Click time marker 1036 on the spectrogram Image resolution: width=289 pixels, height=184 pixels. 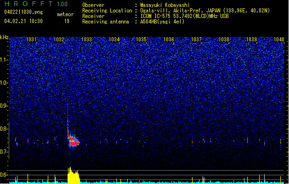click(169, 39)
